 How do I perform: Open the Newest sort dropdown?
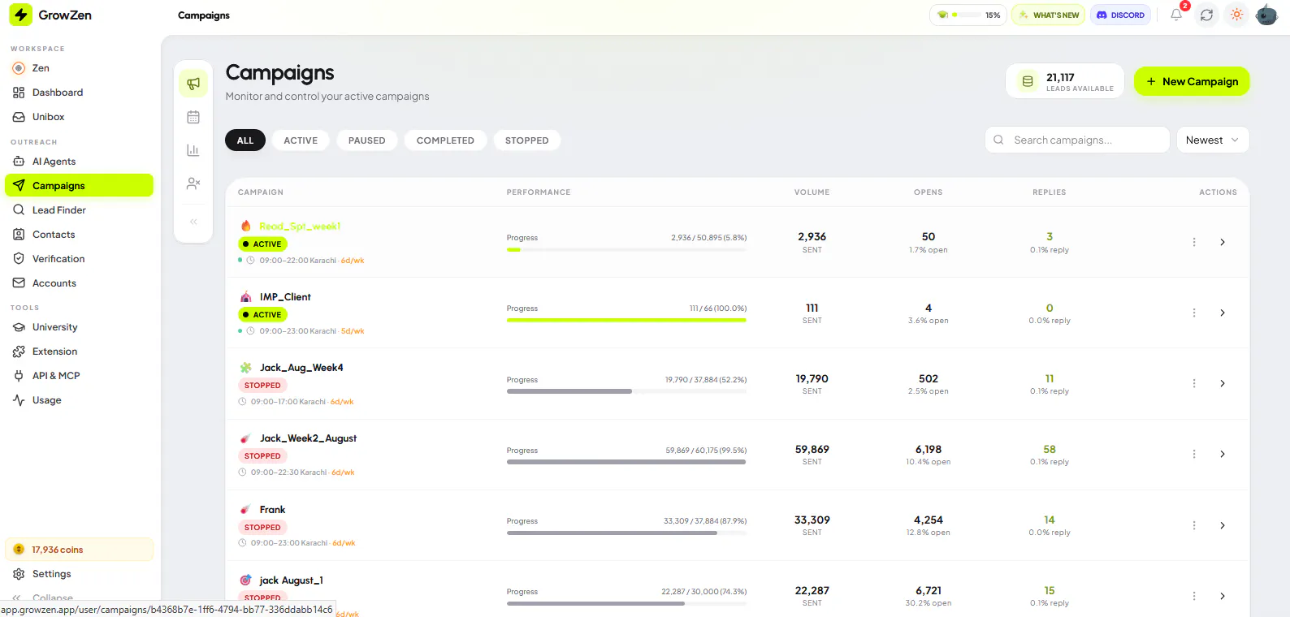click(1213, 140)
